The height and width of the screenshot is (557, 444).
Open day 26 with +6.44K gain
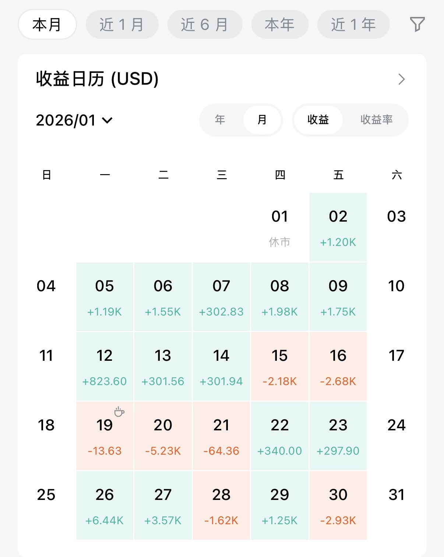105,505
